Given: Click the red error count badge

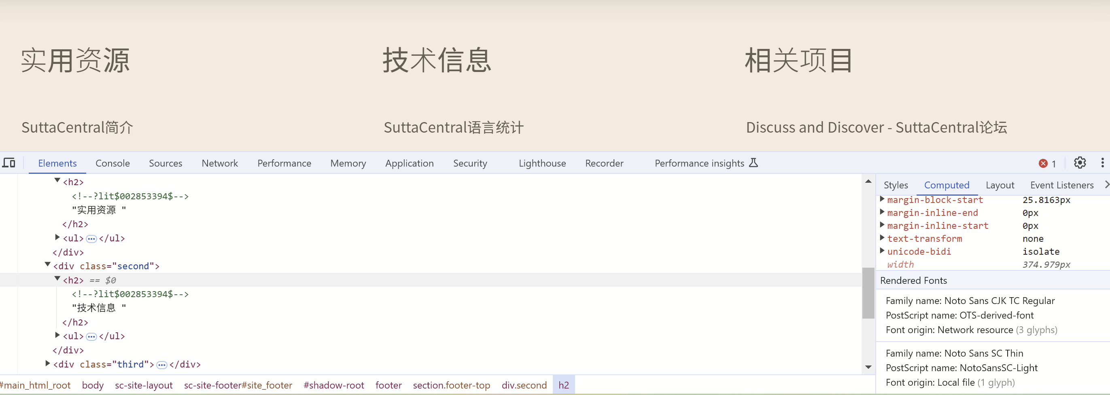Looking at the screenshot, I should click(1046, 163).
